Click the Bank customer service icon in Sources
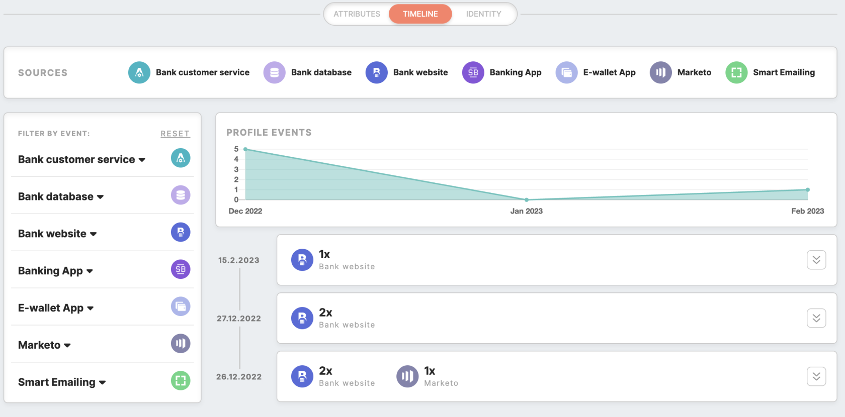Screen dimensions: 845x417 [139, 72]
